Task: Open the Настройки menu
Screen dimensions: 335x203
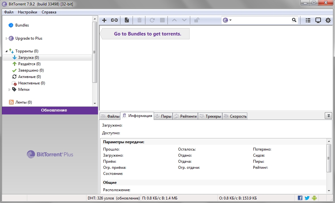Action: (27, 12)
